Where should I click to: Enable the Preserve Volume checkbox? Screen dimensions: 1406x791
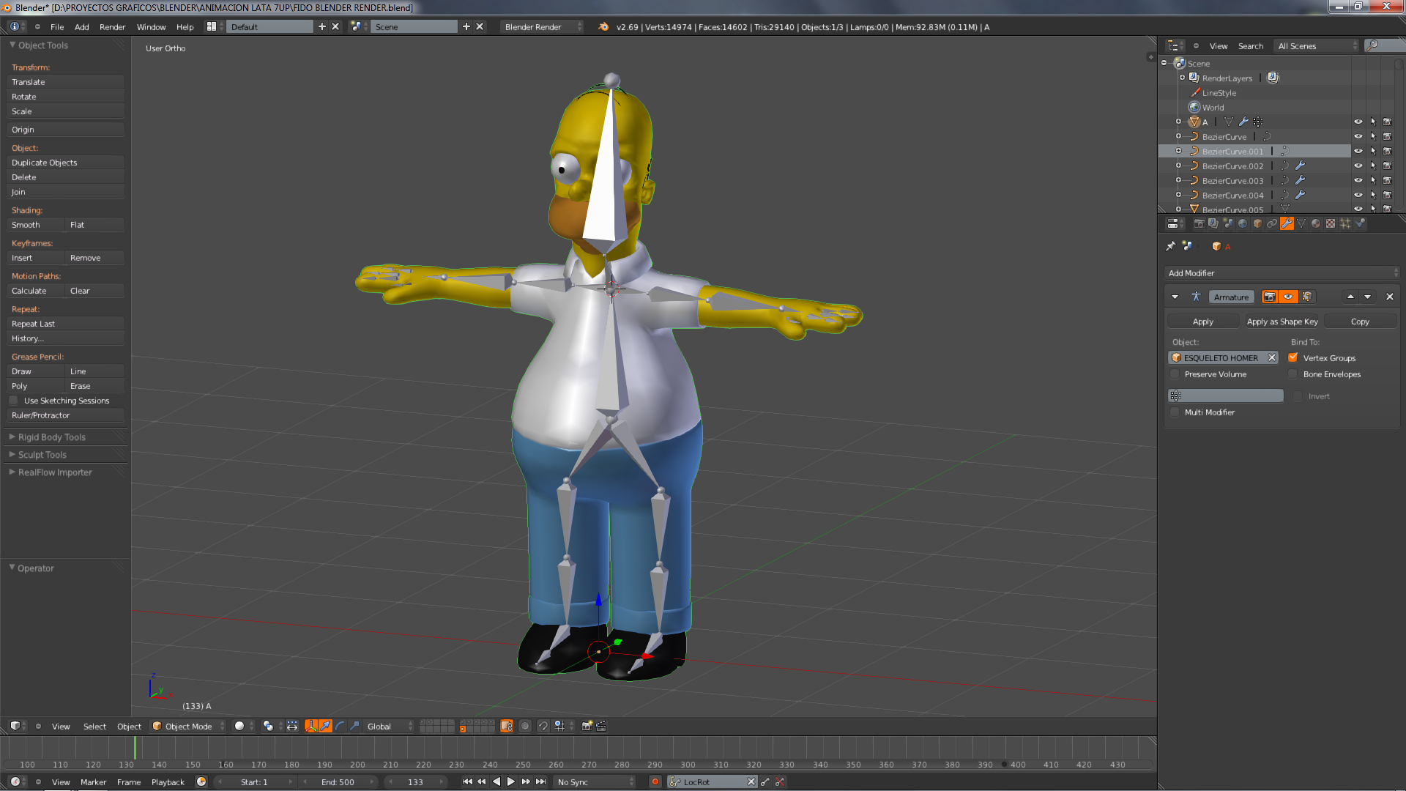tap(1175, 374)
